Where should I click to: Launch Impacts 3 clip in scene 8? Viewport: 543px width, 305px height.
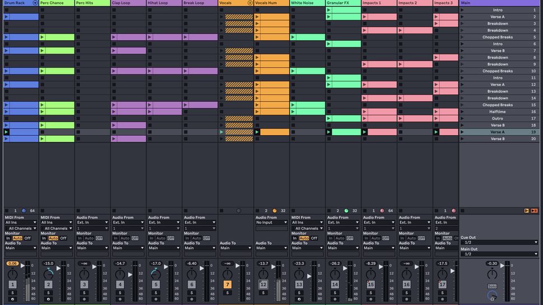(x=436, y=58)
